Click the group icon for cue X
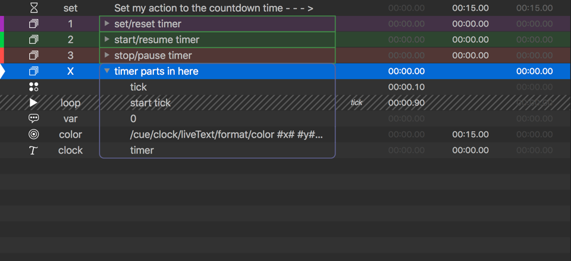This screenshot has width=571, height=261. [34, 71]
